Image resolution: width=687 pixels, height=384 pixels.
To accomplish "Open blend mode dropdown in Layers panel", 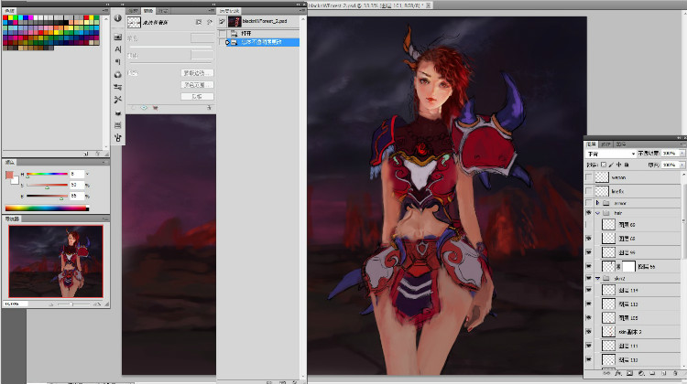I will pyautogui.click(x=611, y=154).
